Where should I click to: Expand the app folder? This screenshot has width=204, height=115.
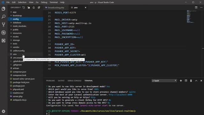point(25,12)
